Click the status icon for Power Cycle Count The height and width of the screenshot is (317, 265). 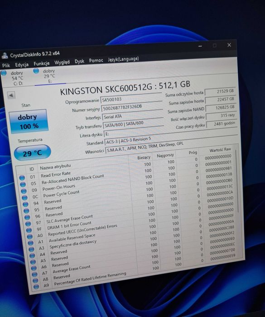tap(24, 197)
